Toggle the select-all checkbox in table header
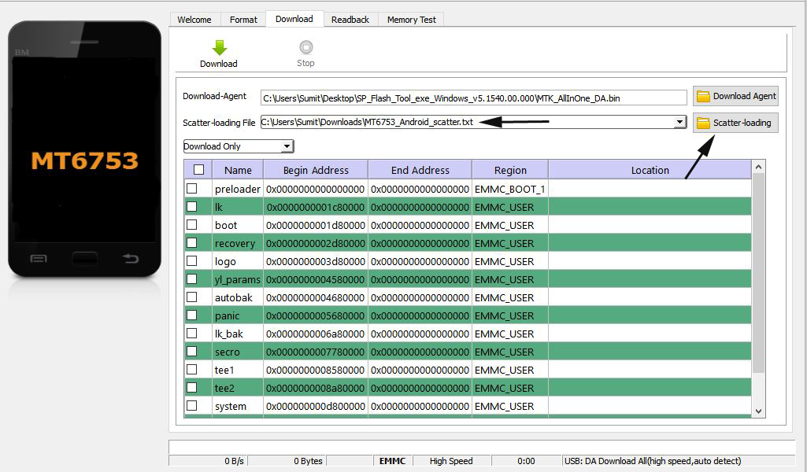Viewport: 807px width, 472px height. 198,169
